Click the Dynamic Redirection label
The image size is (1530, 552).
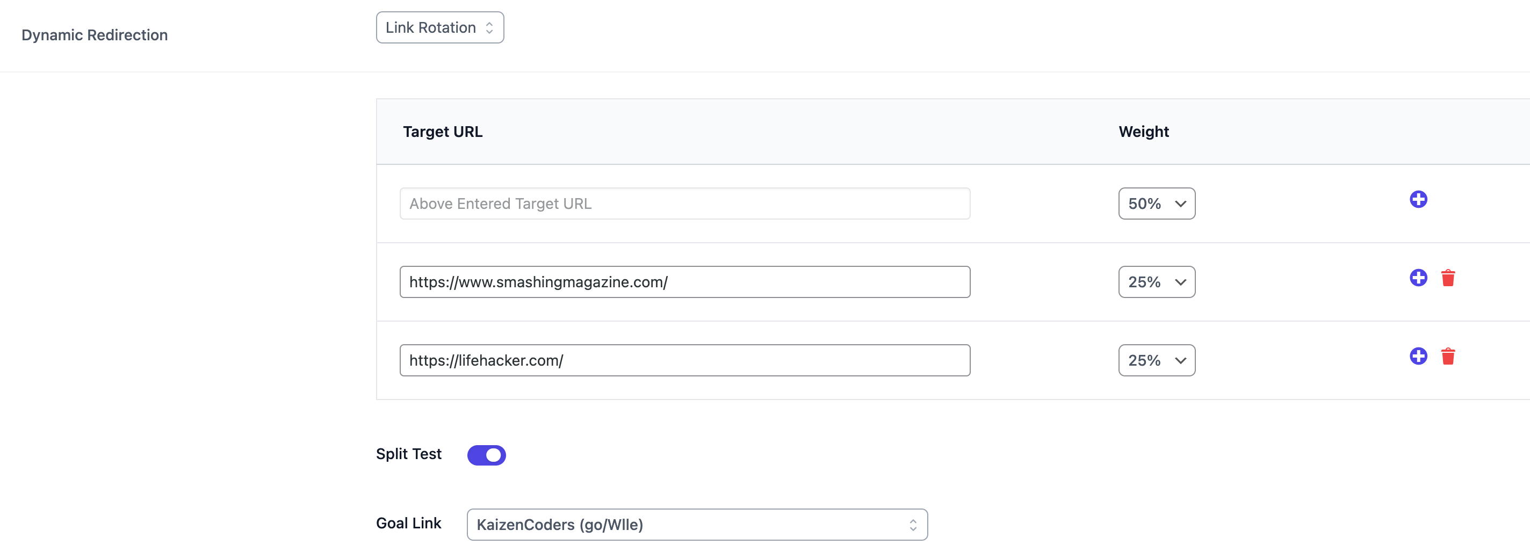click(95, 35)
